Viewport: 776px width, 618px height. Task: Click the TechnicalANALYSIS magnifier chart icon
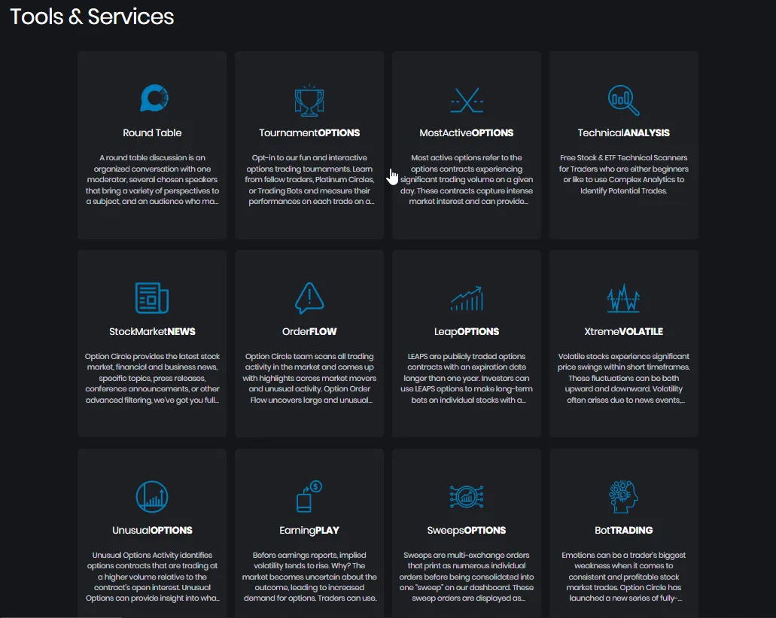(623, 100)
